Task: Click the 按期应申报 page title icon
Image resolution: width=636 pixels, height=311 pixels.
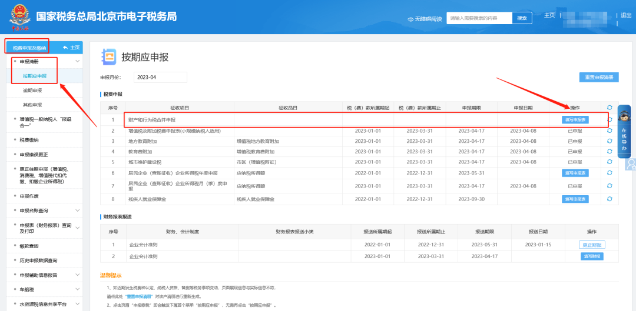Action: [108, 56]
